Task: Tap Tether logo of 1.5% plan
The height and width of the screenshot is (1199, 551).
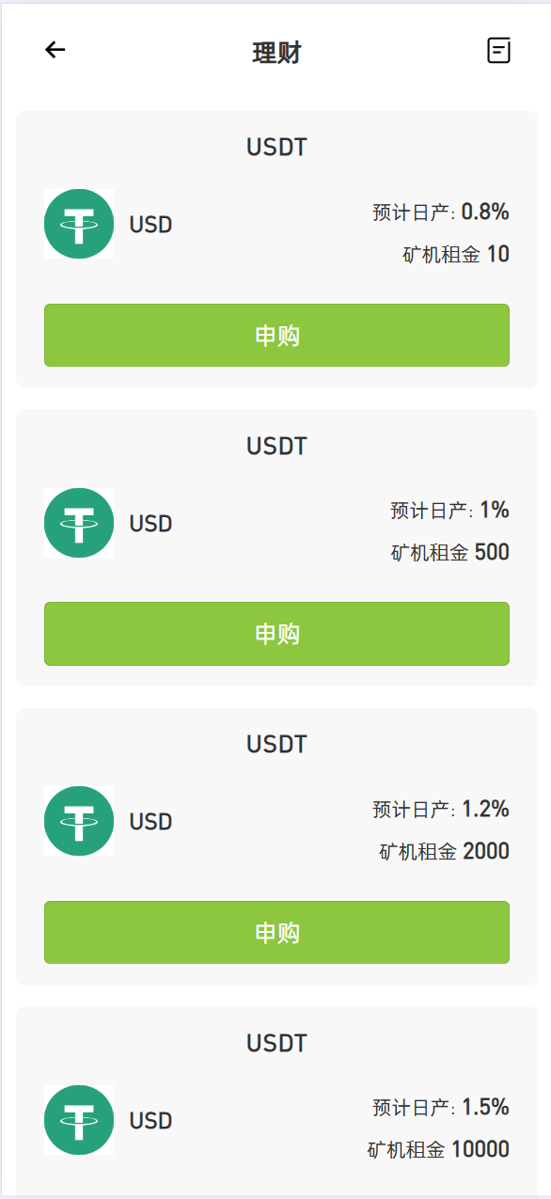Action: [79, 1120]
